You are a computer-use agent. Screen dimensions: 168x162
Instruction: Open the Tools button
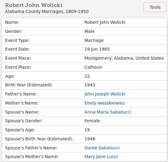[x=155, y=7]
